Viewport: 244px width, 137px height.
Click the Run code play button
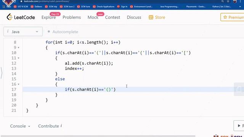(x=239, y=126)
